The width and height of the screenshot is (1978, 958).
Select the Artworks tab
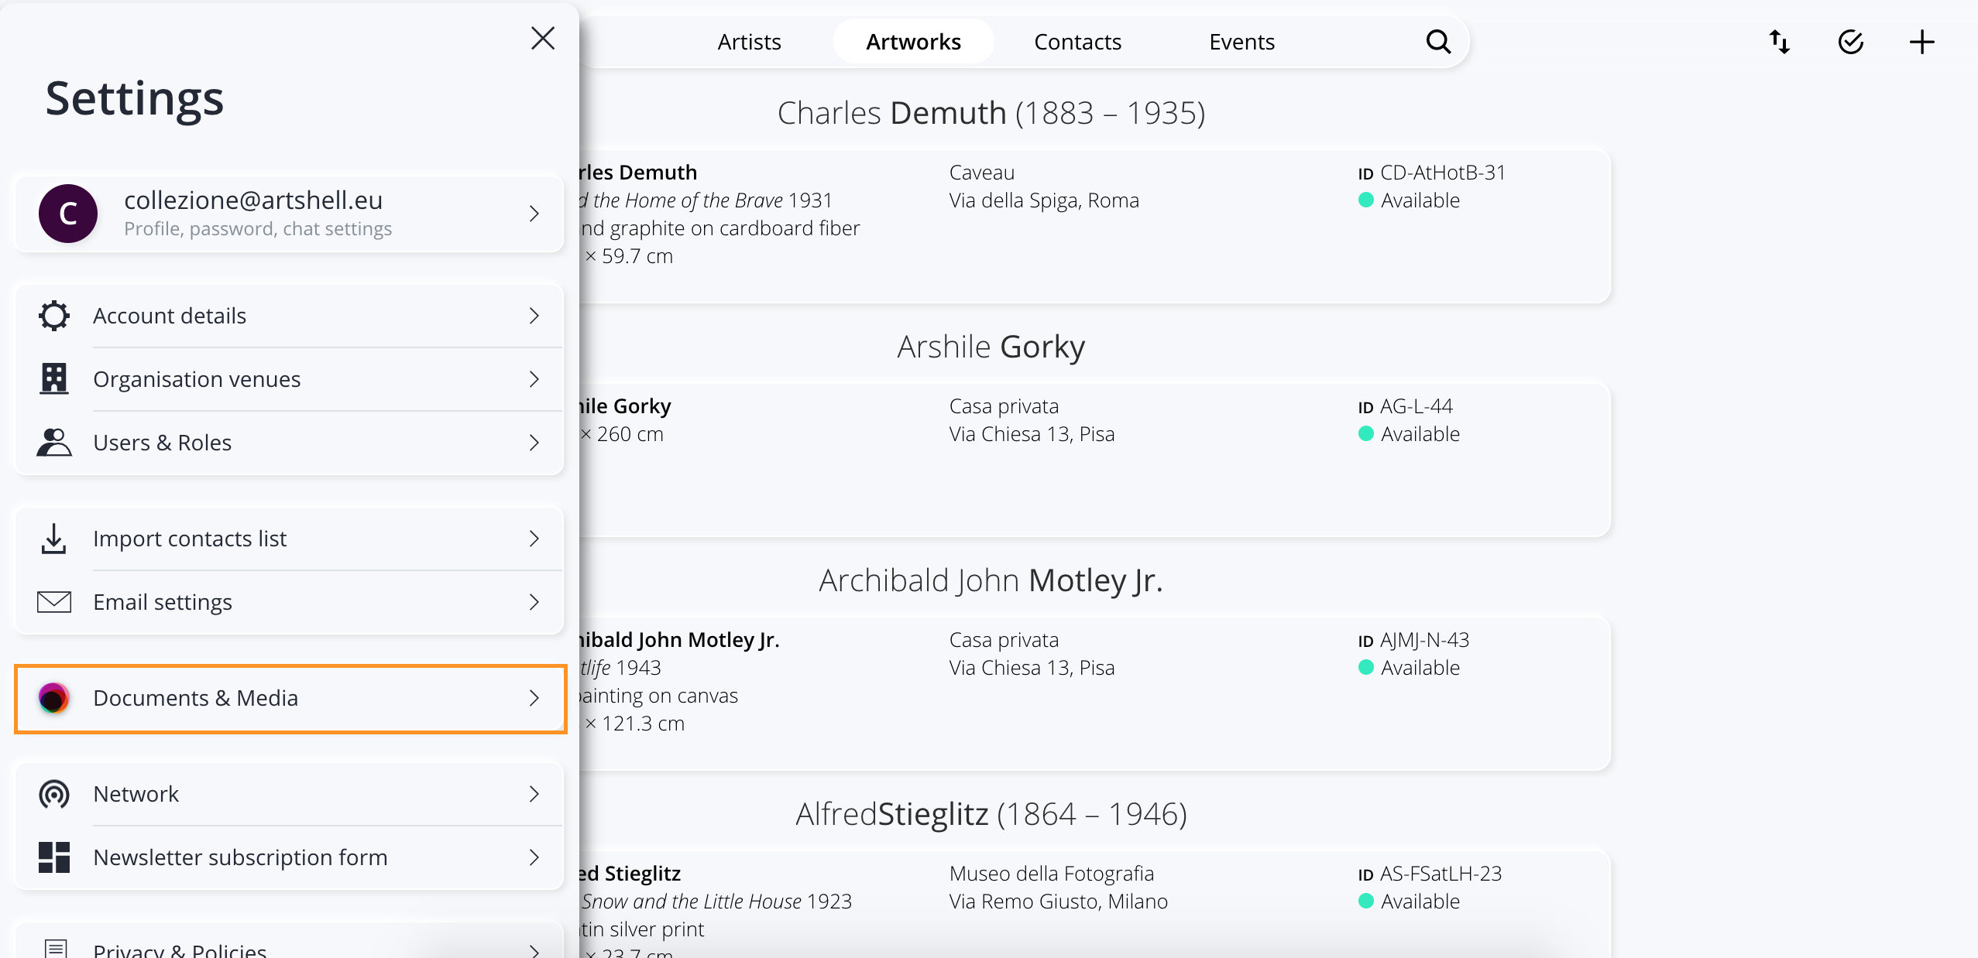(x=913, y=42)
